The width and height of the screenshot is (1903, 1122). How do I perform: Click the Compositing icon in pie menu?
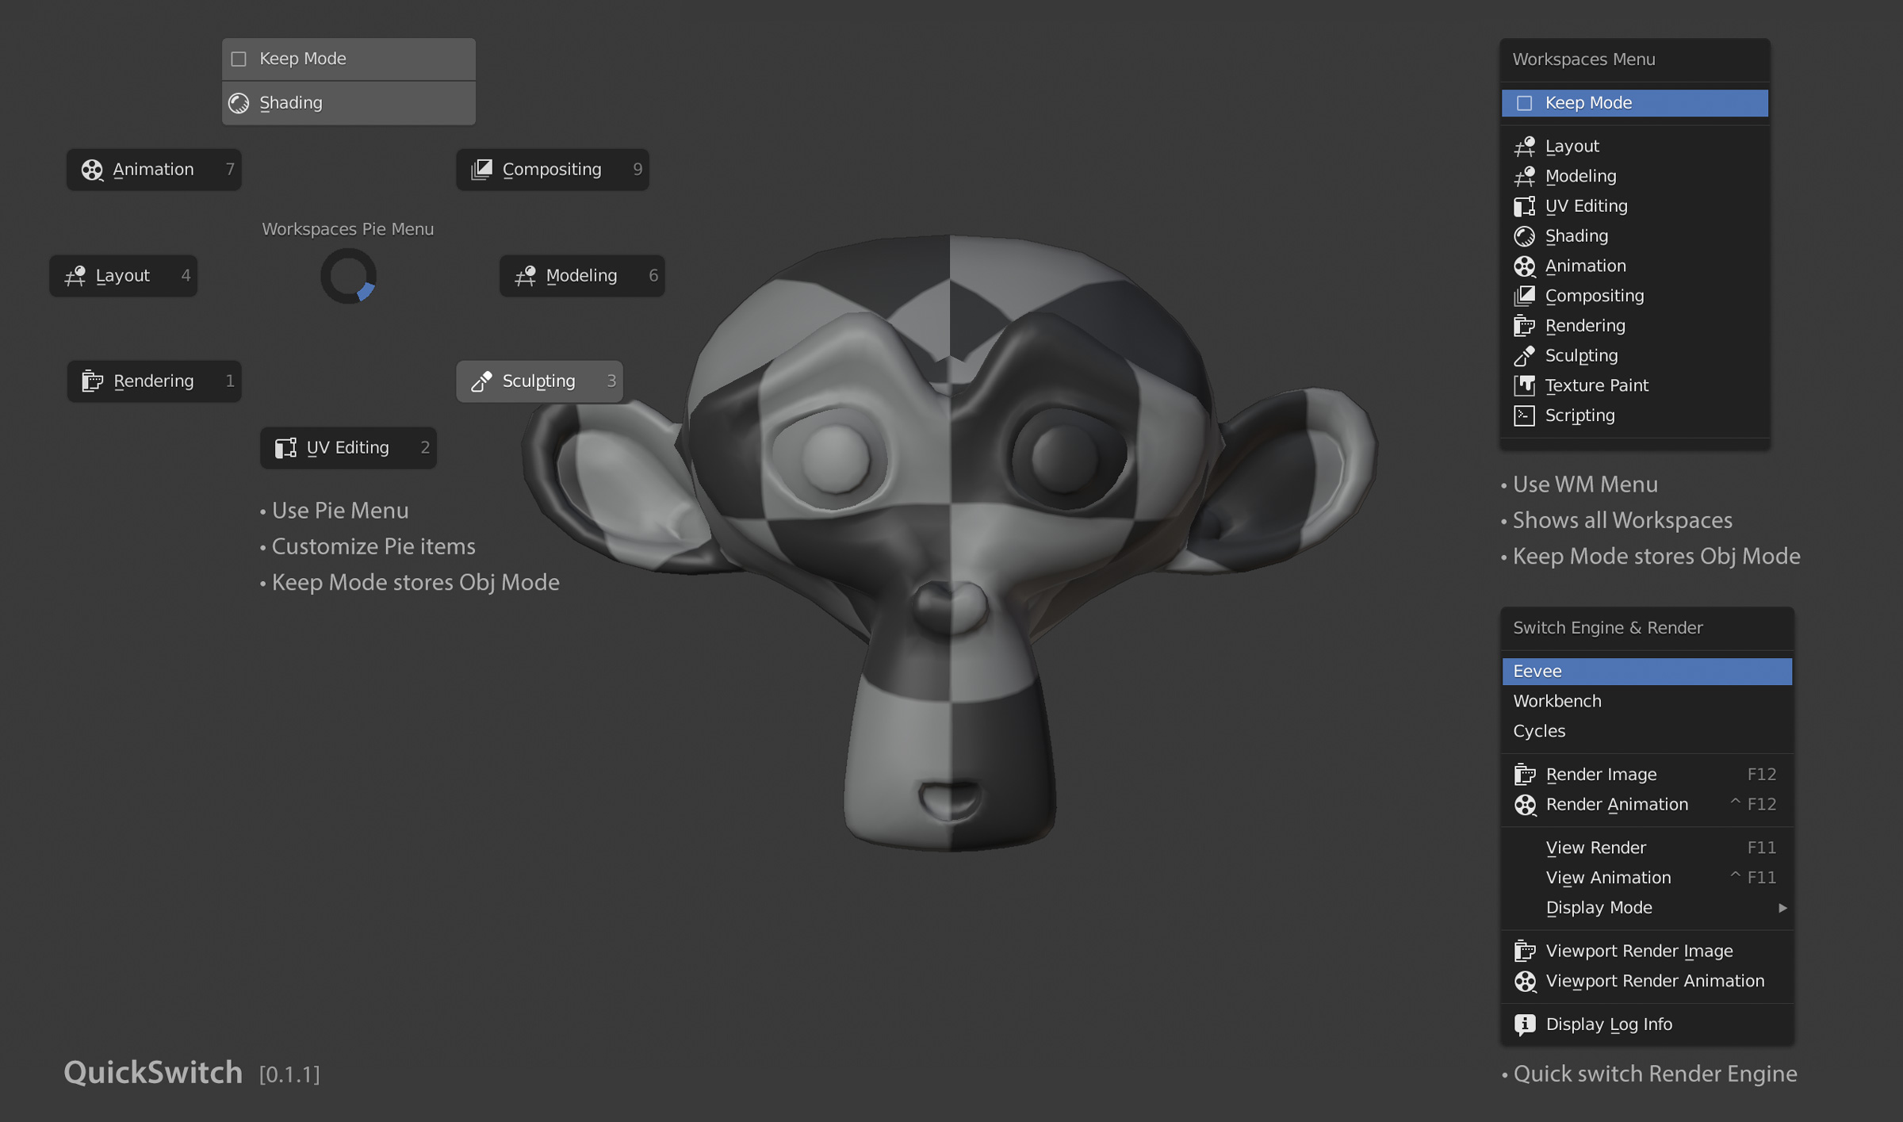pos(481,170)
